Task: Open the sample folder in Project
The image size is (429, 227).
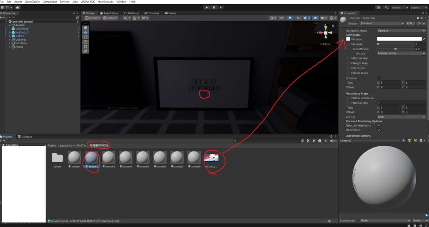Action: [57, 160]
